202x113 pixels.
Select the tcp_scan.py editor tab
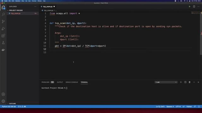(x=48, y=7)
